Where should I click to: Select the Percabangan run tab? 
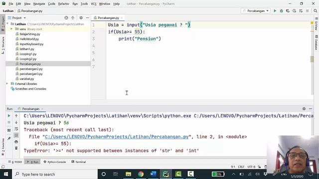click(30, 109)
